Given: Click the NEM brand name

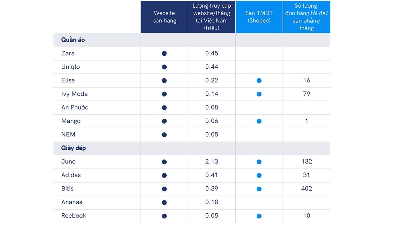Looking at the screenshot, I should coord(68,135).
